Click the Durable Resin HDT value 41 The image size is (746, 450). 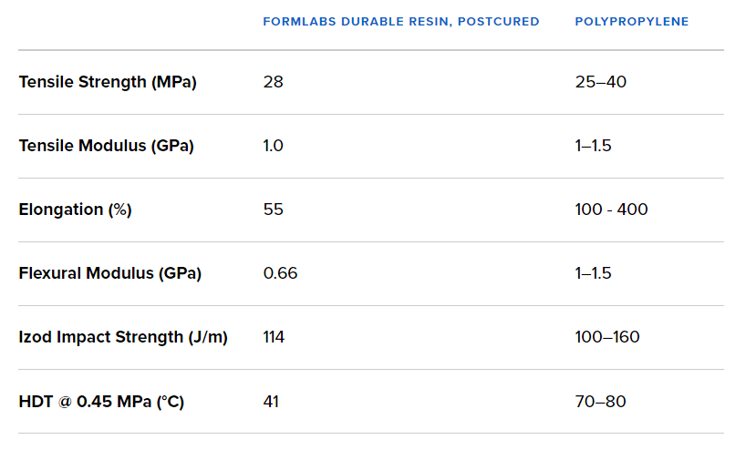tap(271, 401)
